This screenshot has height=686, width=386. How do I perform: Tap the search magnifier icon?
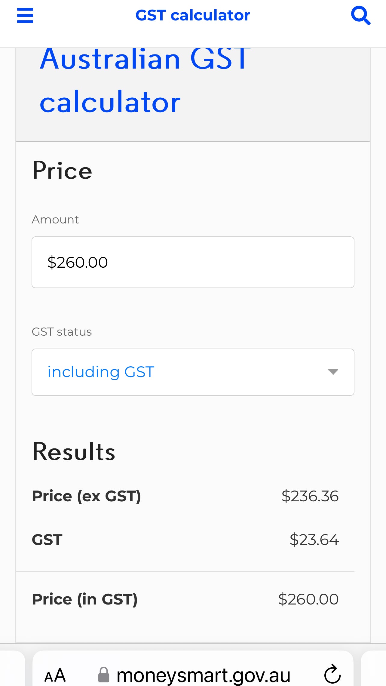click(x=361, y=15)
